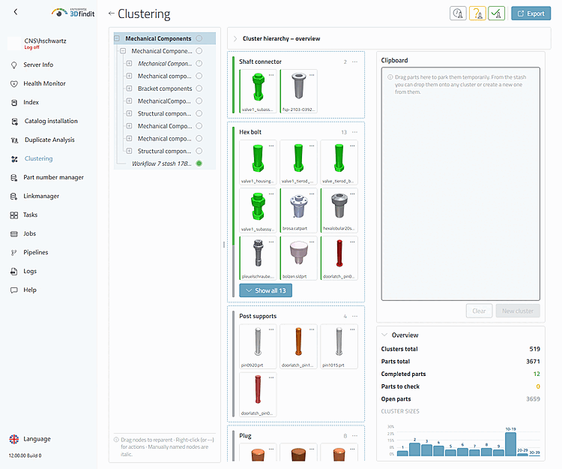This screenshot has width=562, height=469.
Task: Click the Clustering sidebar icon
Action: click(x=14, y=159)
